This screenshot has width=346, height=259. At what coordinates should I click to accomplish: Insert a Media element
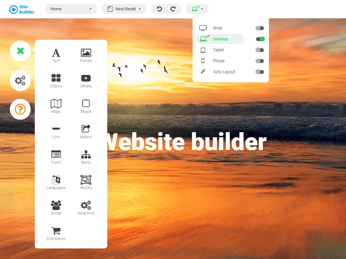pyautogui.click(x=86, y=81)
